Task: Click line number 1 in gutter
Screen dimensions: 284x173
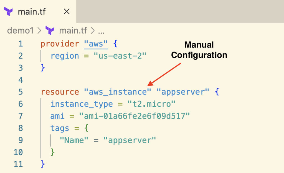Action: point(21,44)
